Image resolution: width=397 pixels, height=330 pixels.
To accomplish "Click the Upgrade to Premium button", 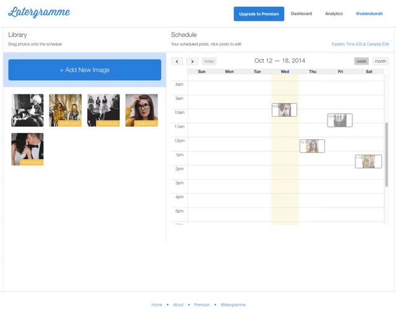I will 259,14.
